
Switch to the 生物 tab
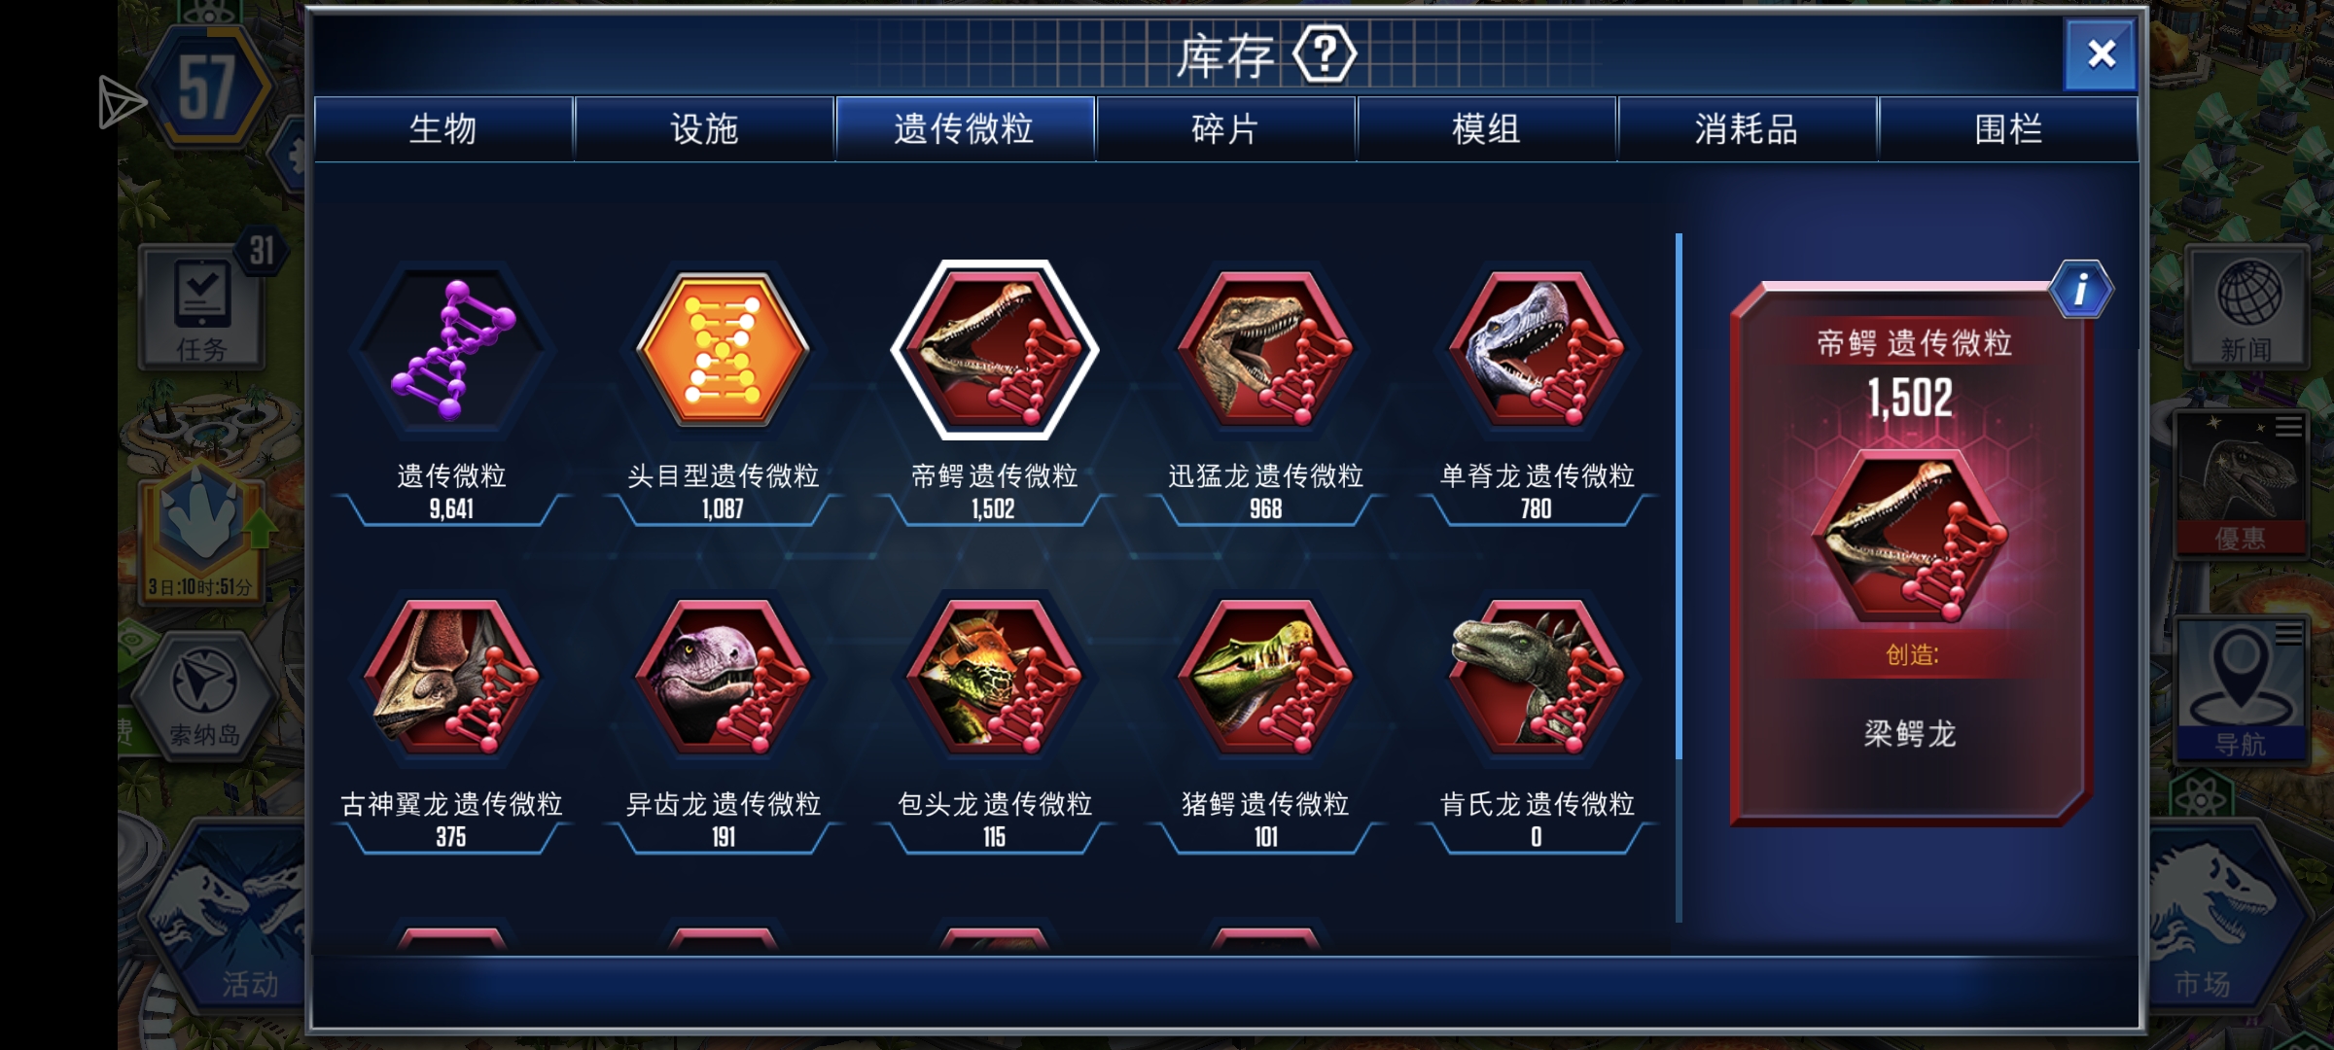[x=443, y=128]
